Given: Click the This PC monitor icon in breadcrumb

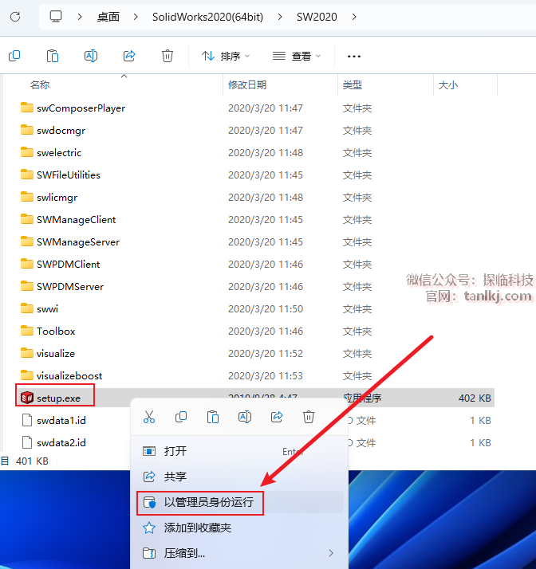Looking at the screenshot, I should click(x=56, y=17).
